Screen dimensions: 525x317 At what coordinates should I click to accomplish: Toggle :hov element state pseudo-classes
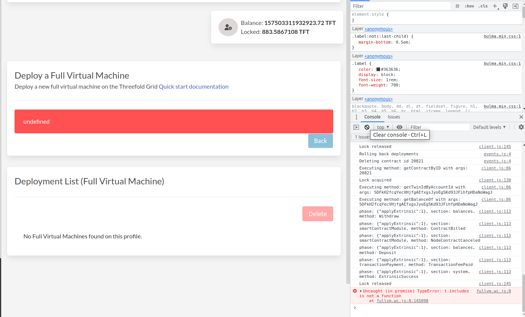[x=470, y=6]
